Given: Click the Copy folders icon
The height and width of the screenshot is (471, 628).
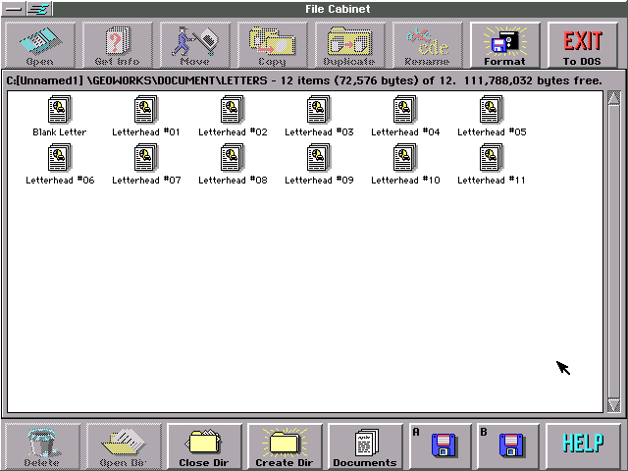Looking at the screenshot, I should pyautogui.click(x=273, y=45).
